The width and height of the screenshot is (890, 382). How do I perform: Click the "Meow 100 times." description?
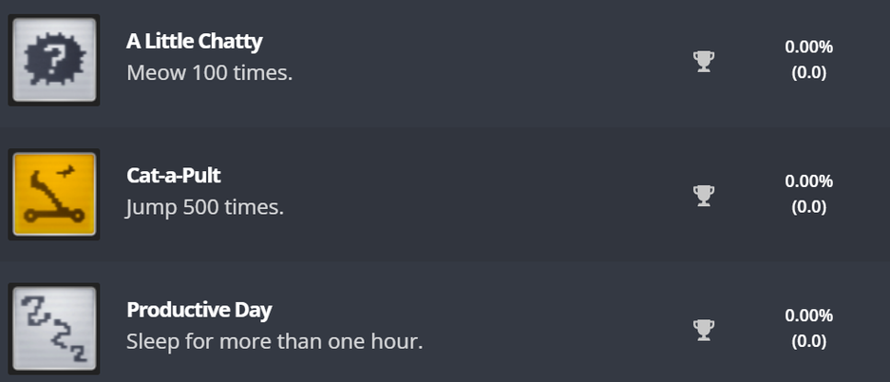coord(209,72)
